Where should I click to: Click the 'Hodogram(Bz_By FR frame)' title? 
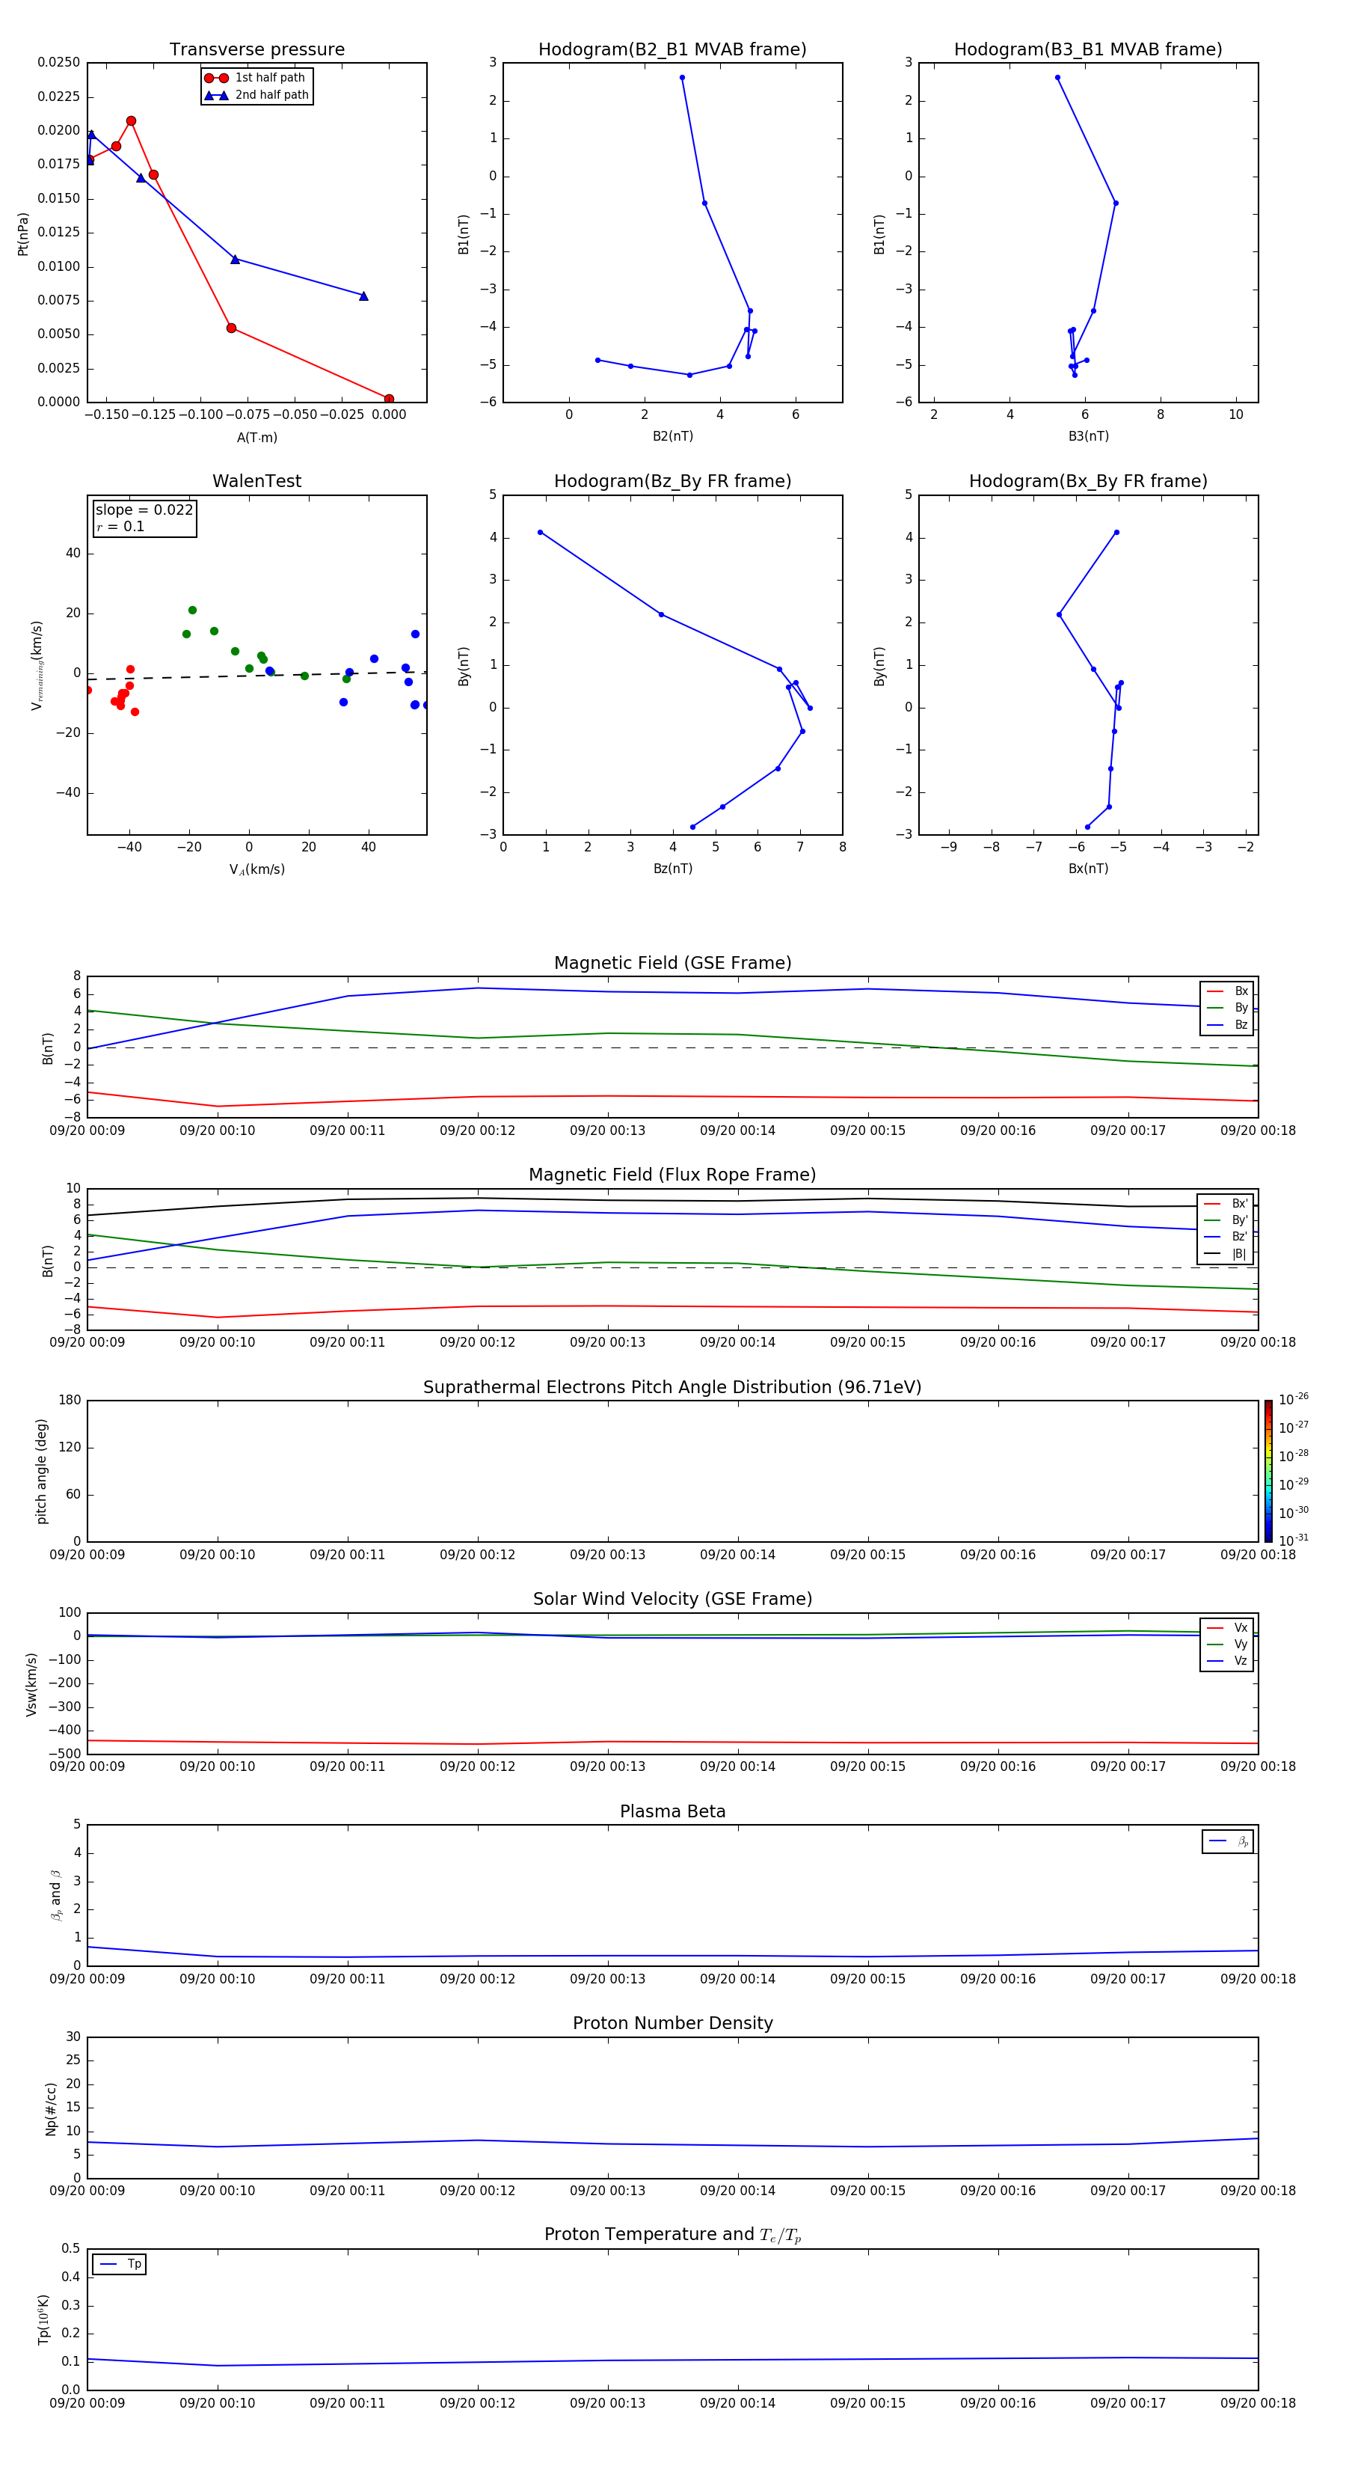pyautogui.click(x=672, y=481)
